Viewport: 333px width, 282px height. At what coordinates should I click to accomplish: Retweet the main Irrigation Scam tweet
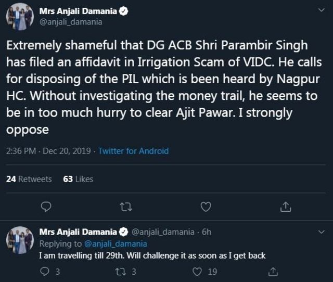pyautogui.click(x=125, y=207)
